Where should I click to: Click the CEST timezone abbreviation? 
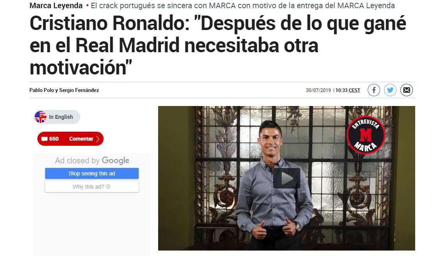[354, 90]
